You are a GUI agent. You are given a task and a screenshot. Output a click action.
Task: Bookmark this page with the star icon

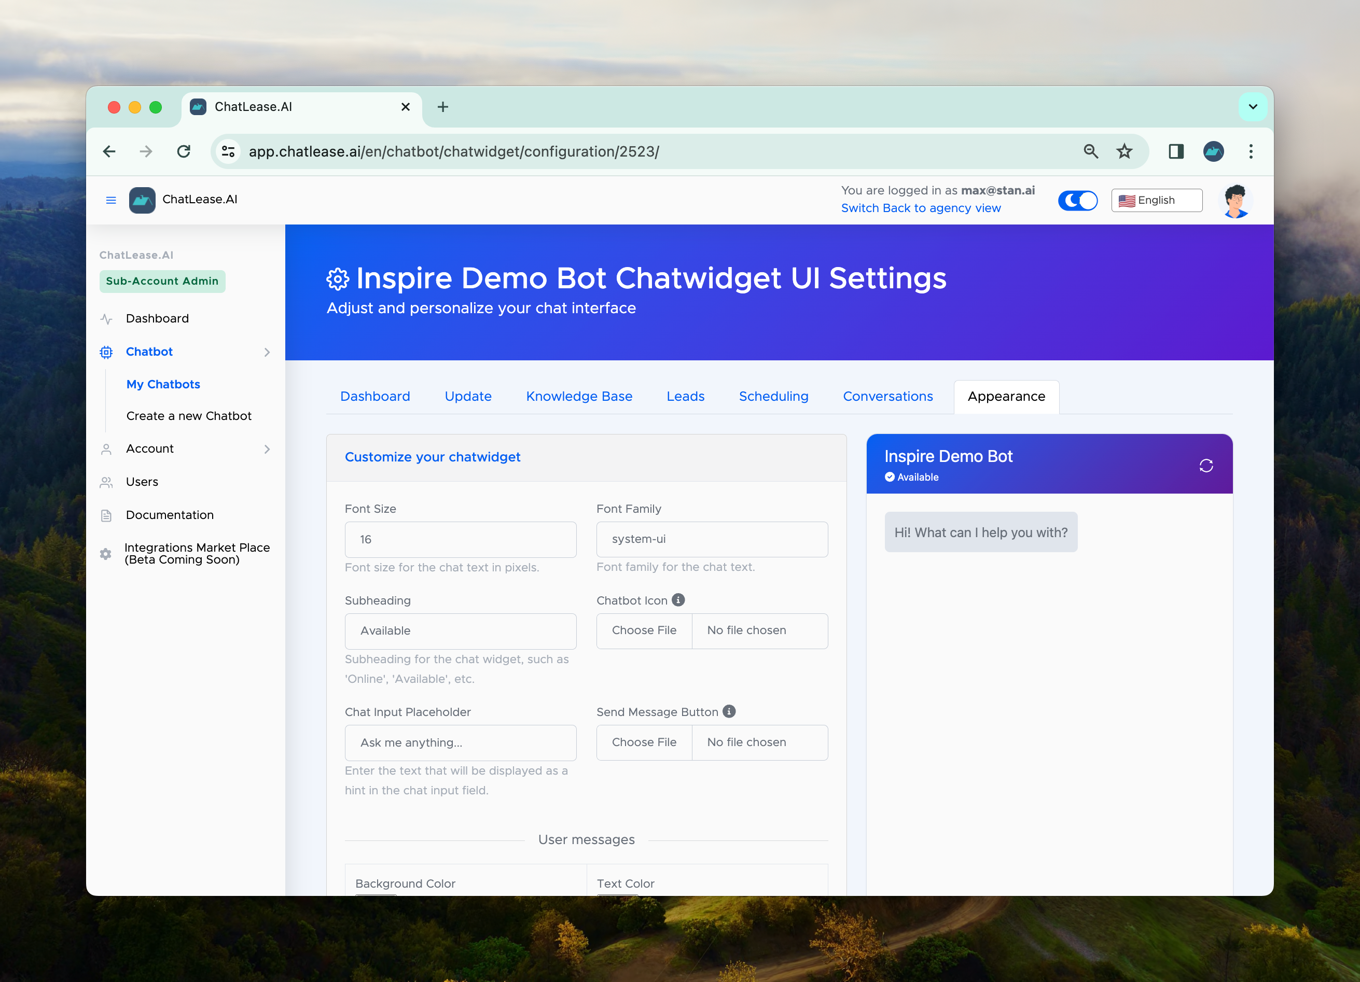1124,152
